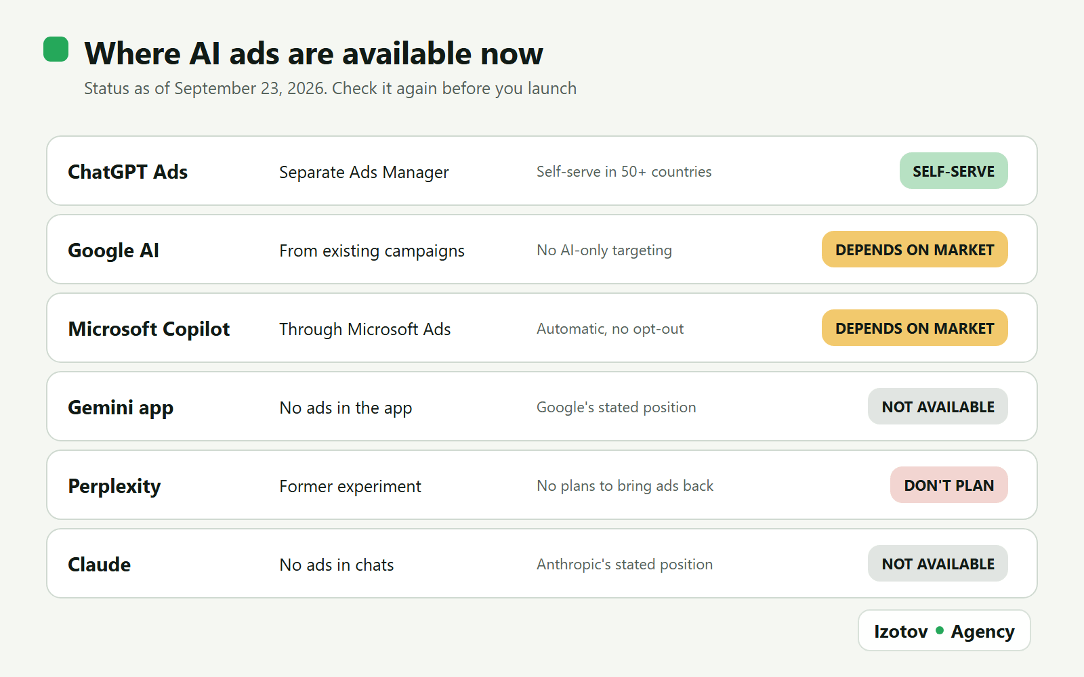Click 'Automatic, no opt-out' text
The width and height of the screenshot is (1084, 677).
610,329
